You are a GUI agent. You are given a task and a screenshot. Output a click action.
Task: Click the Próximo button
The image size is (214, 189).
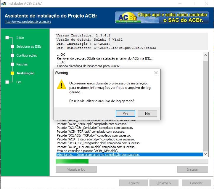click(x=164, y=183)
